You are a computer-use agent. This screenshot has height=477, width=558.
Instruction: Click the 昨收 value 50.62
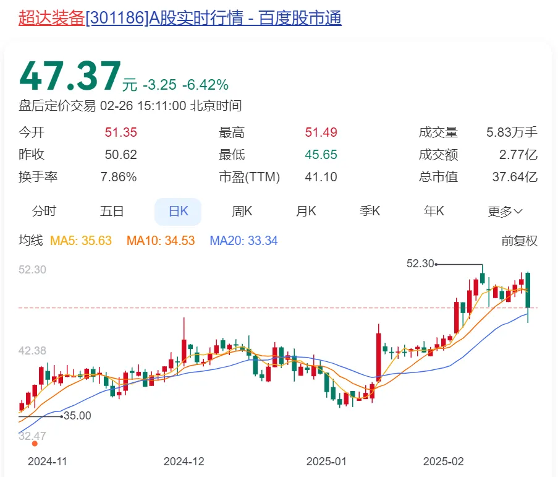(120, 155)
